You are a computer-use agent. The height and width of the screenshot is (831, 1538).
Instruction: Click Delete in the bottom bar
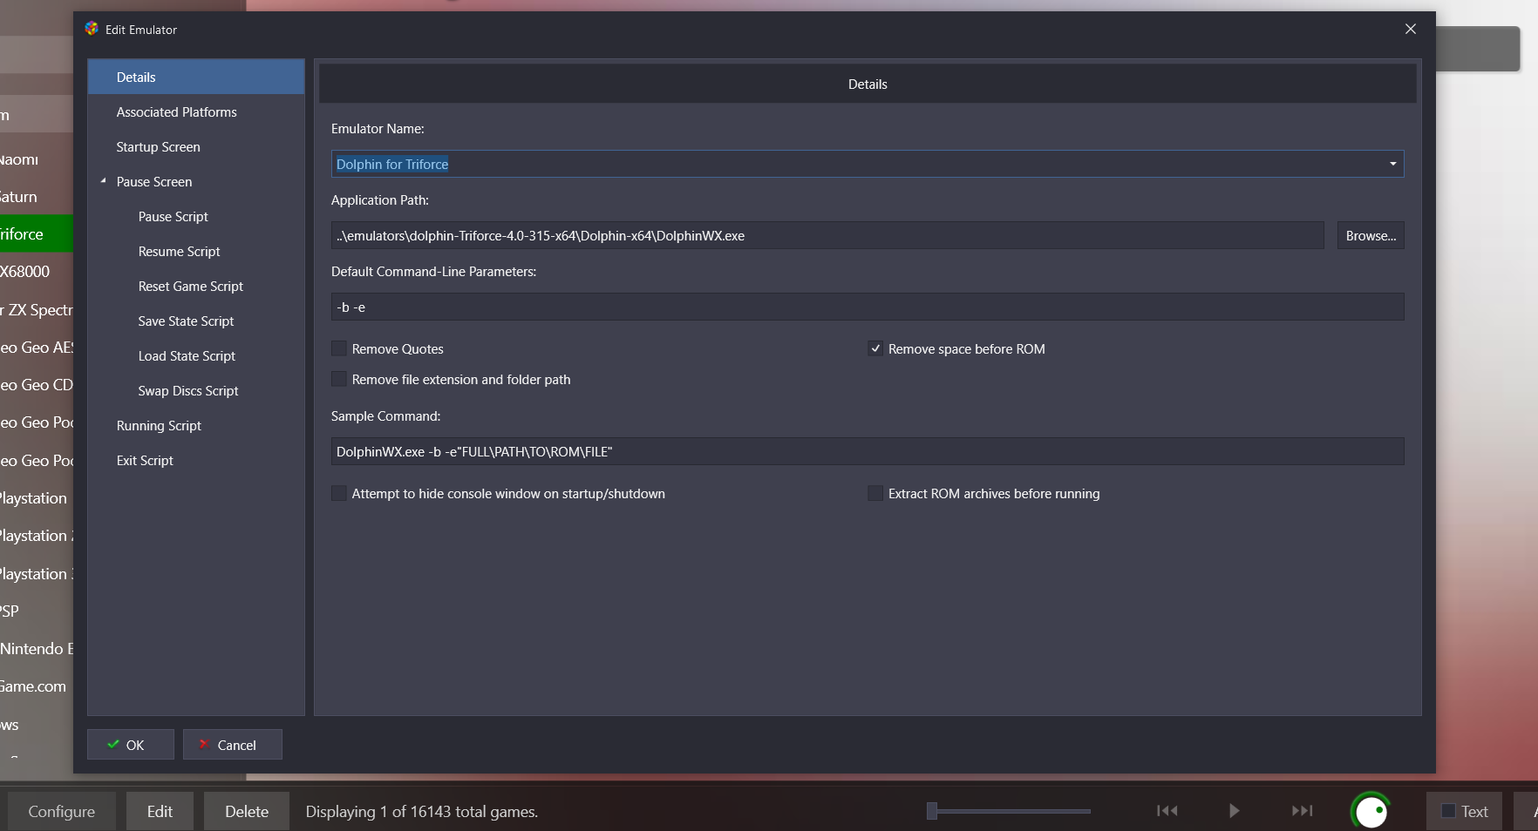pos(247,811)
